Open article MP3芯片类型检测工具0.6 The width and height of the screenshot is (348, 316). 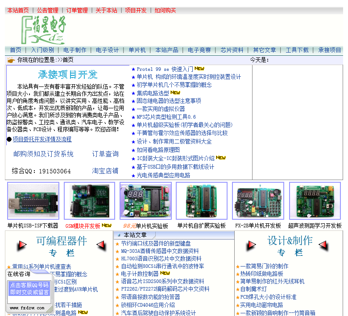click(x=166, y=117)
